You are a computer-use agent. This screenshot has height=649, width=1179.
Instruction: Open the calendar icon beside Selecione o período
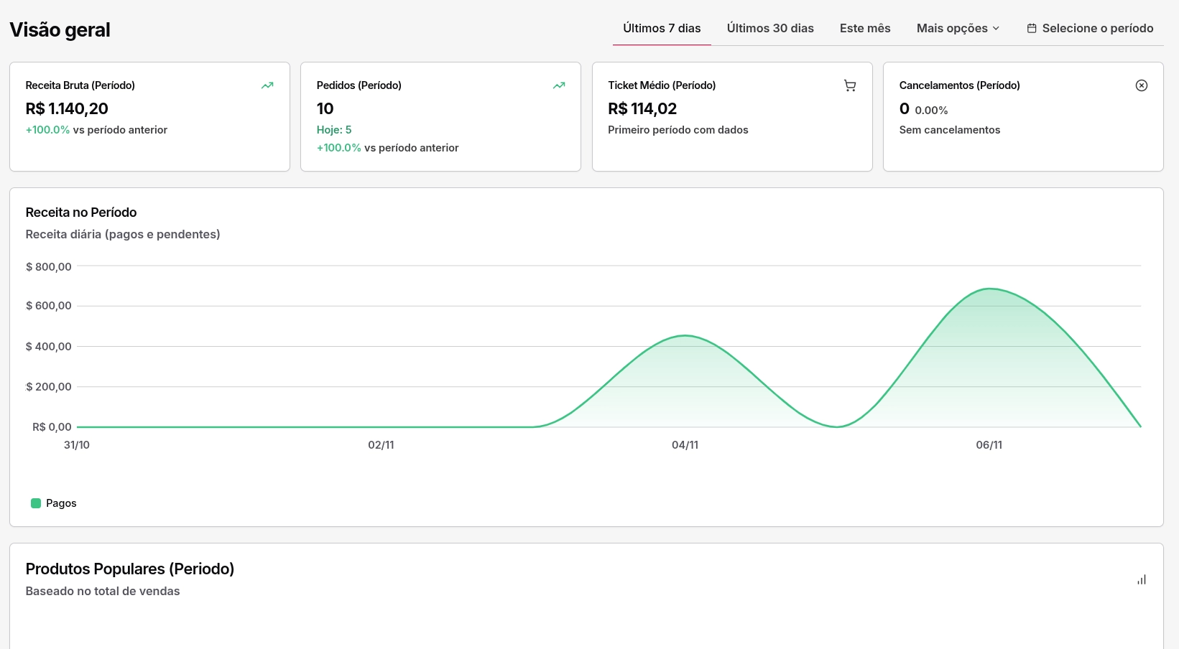click(1032, 27)
